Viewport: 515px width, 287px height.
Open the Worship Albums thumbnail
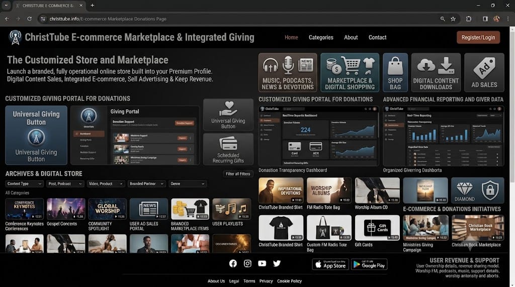click(x=329, y=190)
